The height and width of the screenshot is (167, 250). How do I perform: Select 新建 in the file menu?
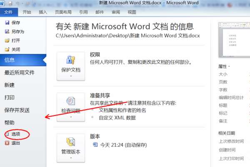[x=10, y=85]
